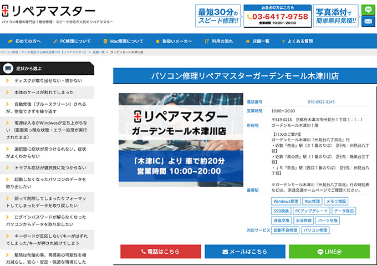Image resolution: width=377 pixels, height=266 pixels.
Task: Select the 液晶交換 service tag
Action: tap(281, 221)
